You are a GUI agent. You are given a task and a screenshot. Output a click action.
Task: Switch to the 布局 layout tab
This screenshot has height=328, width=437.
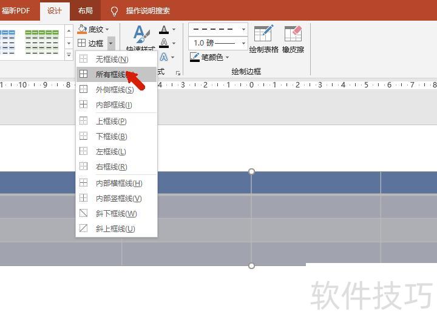click(86, 11)
